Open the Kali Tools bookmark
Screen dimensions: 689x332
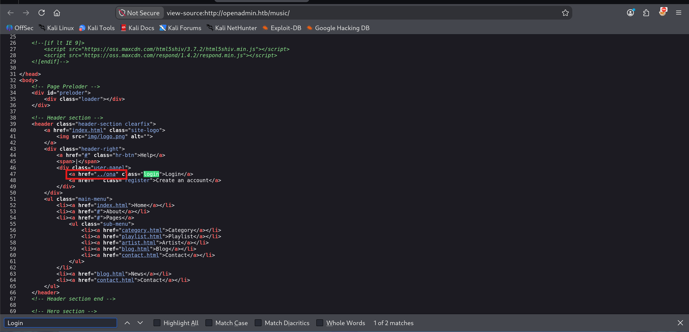point(97,28)
